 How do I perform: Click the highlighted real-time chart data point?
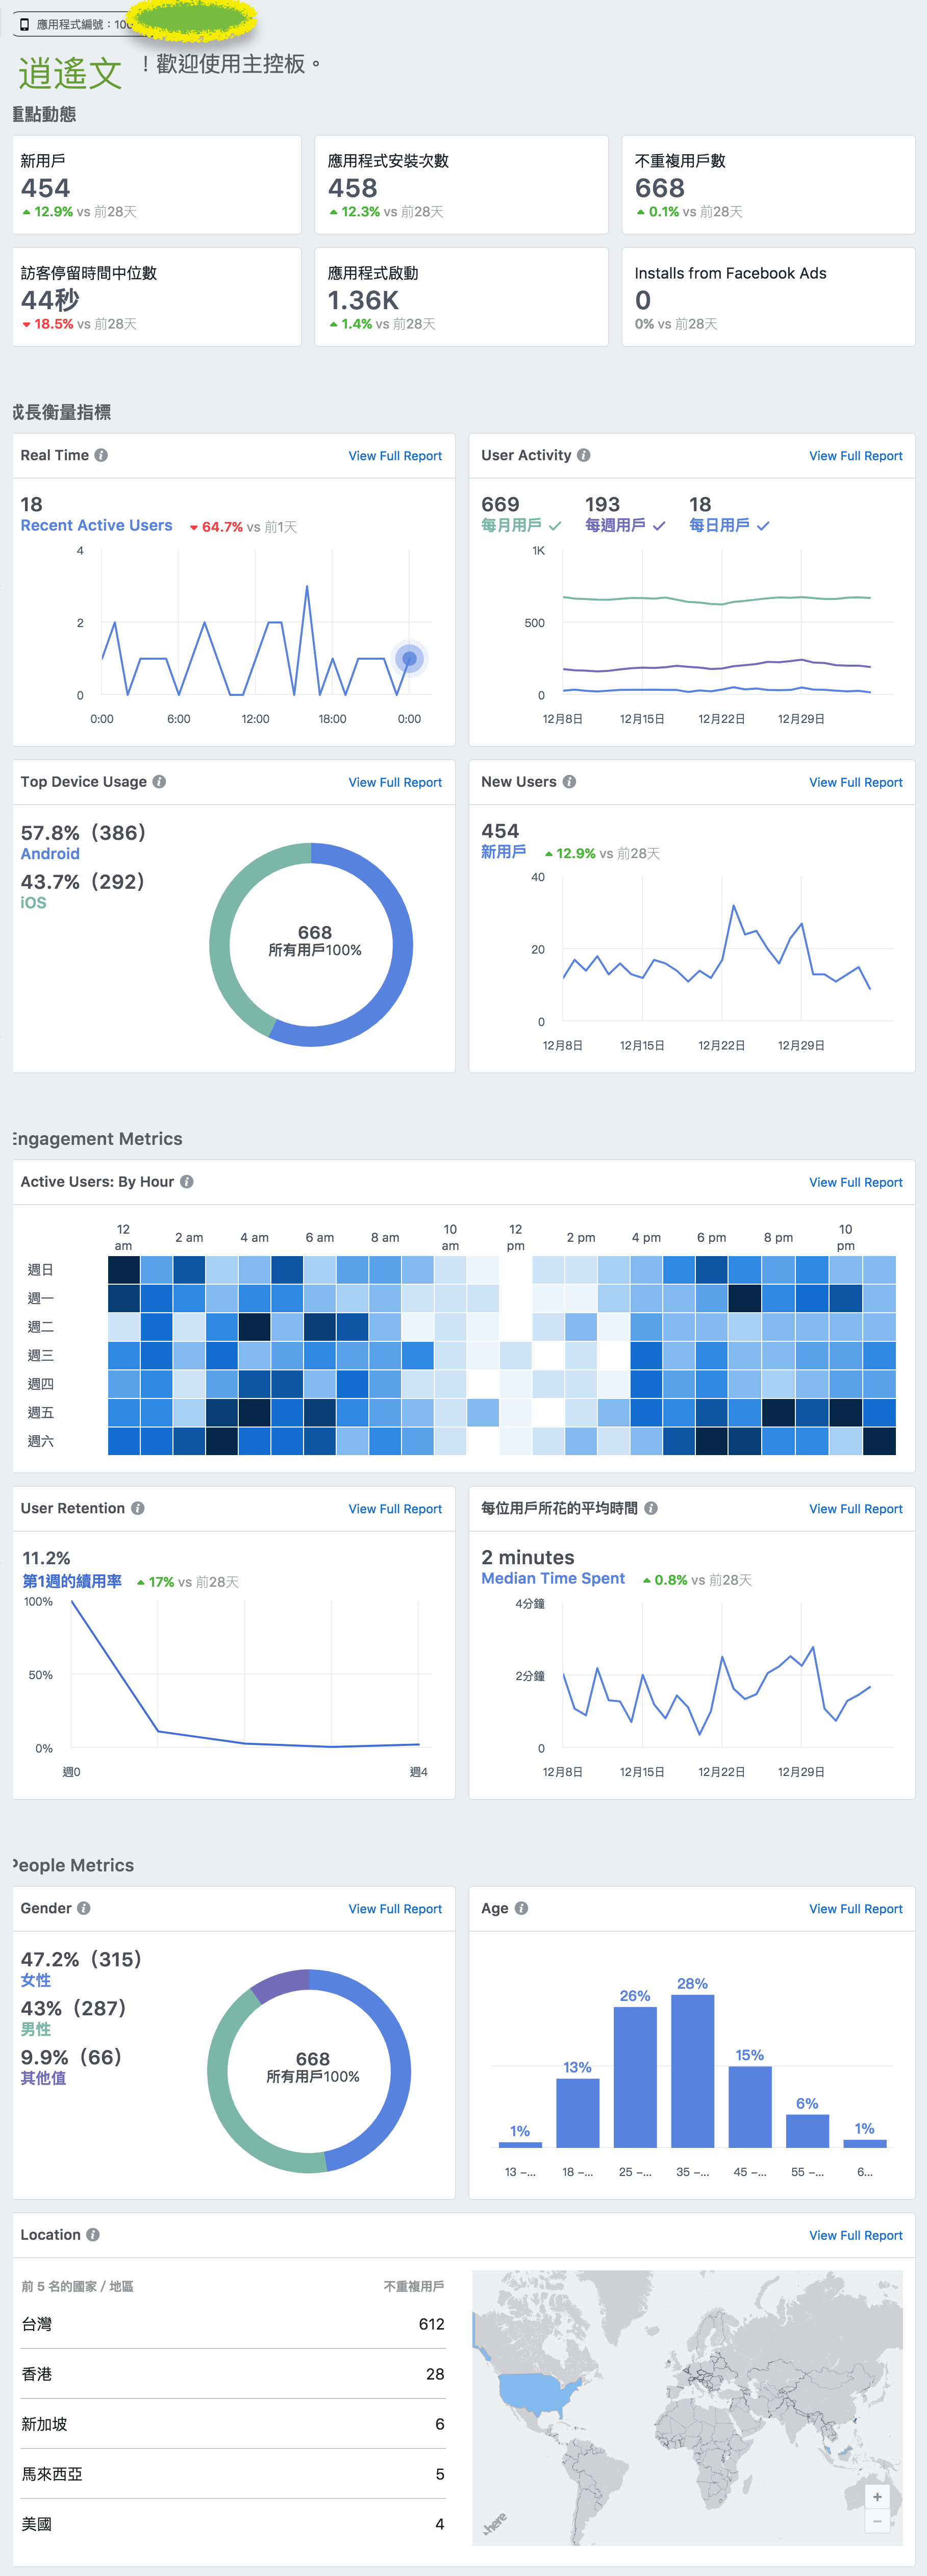[x=409, y=658]
